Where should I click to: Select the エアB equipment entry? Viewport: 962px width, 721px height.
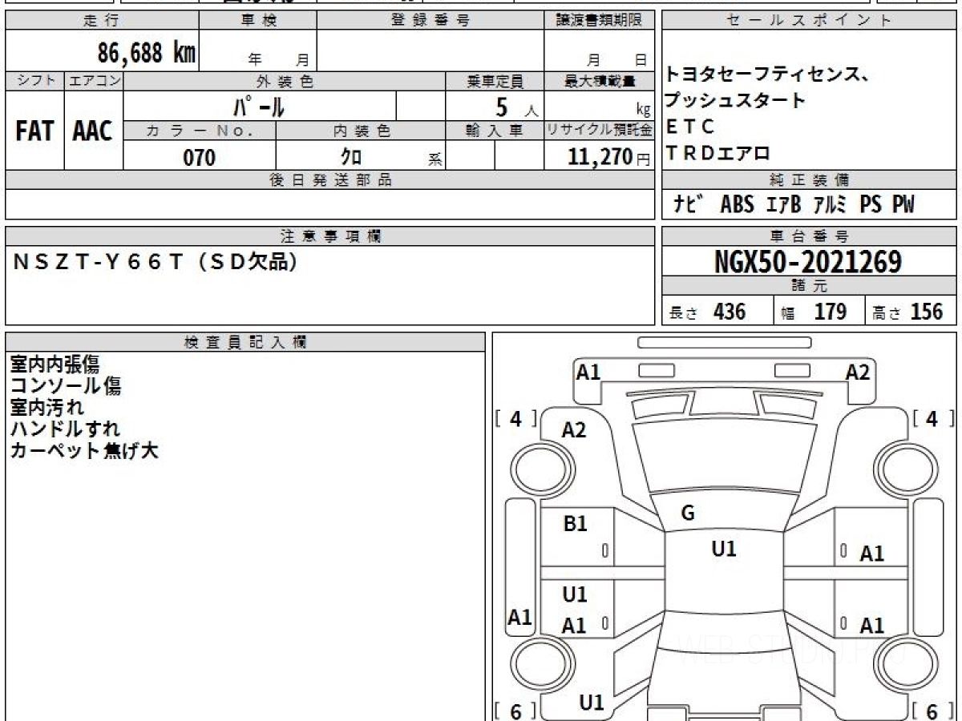point(783,205)
